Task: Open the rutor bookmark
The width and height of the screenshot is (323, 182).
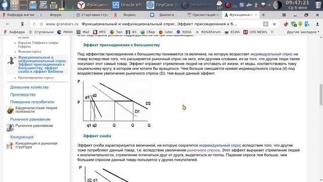Action: [x=166, y=32]
